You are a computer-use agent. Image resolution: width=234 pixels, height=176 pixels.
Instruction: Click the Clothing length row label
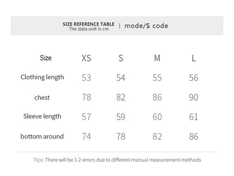pyautogui.click(x=42, y=77)
